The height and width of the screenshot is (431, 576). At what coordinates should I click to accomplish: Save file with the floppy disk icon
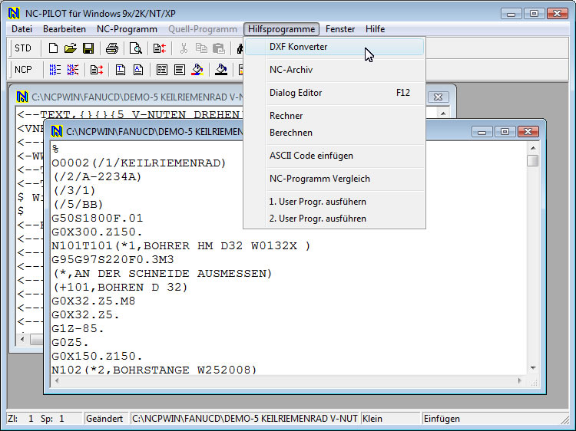[x=88, y=48]
